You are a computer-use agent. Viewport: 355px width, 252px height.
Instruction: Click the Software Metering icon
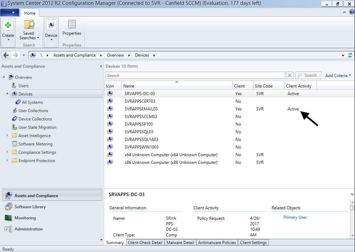(x=15, y=144)
